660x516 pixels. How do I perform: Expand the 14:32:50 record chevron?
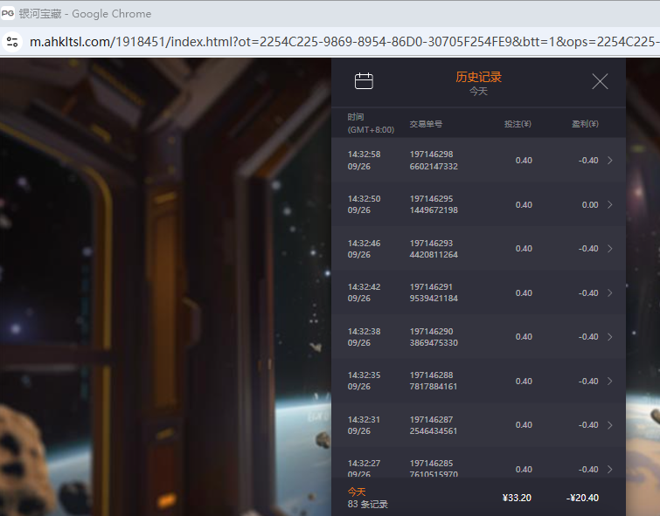(609, 205)
